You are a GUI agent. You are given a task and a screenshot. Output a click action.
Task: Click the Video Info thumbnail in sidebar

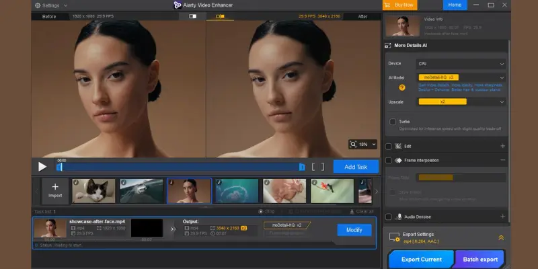pos(402,26)
